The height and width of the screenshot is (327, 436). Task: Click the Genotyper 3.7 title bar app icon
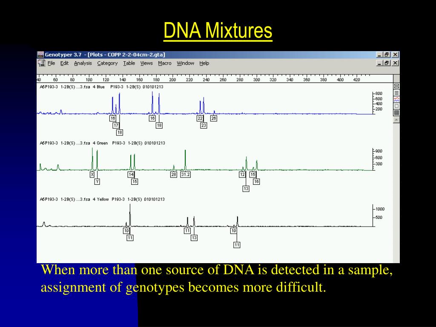pyautogui.click(x=40, y=55)
